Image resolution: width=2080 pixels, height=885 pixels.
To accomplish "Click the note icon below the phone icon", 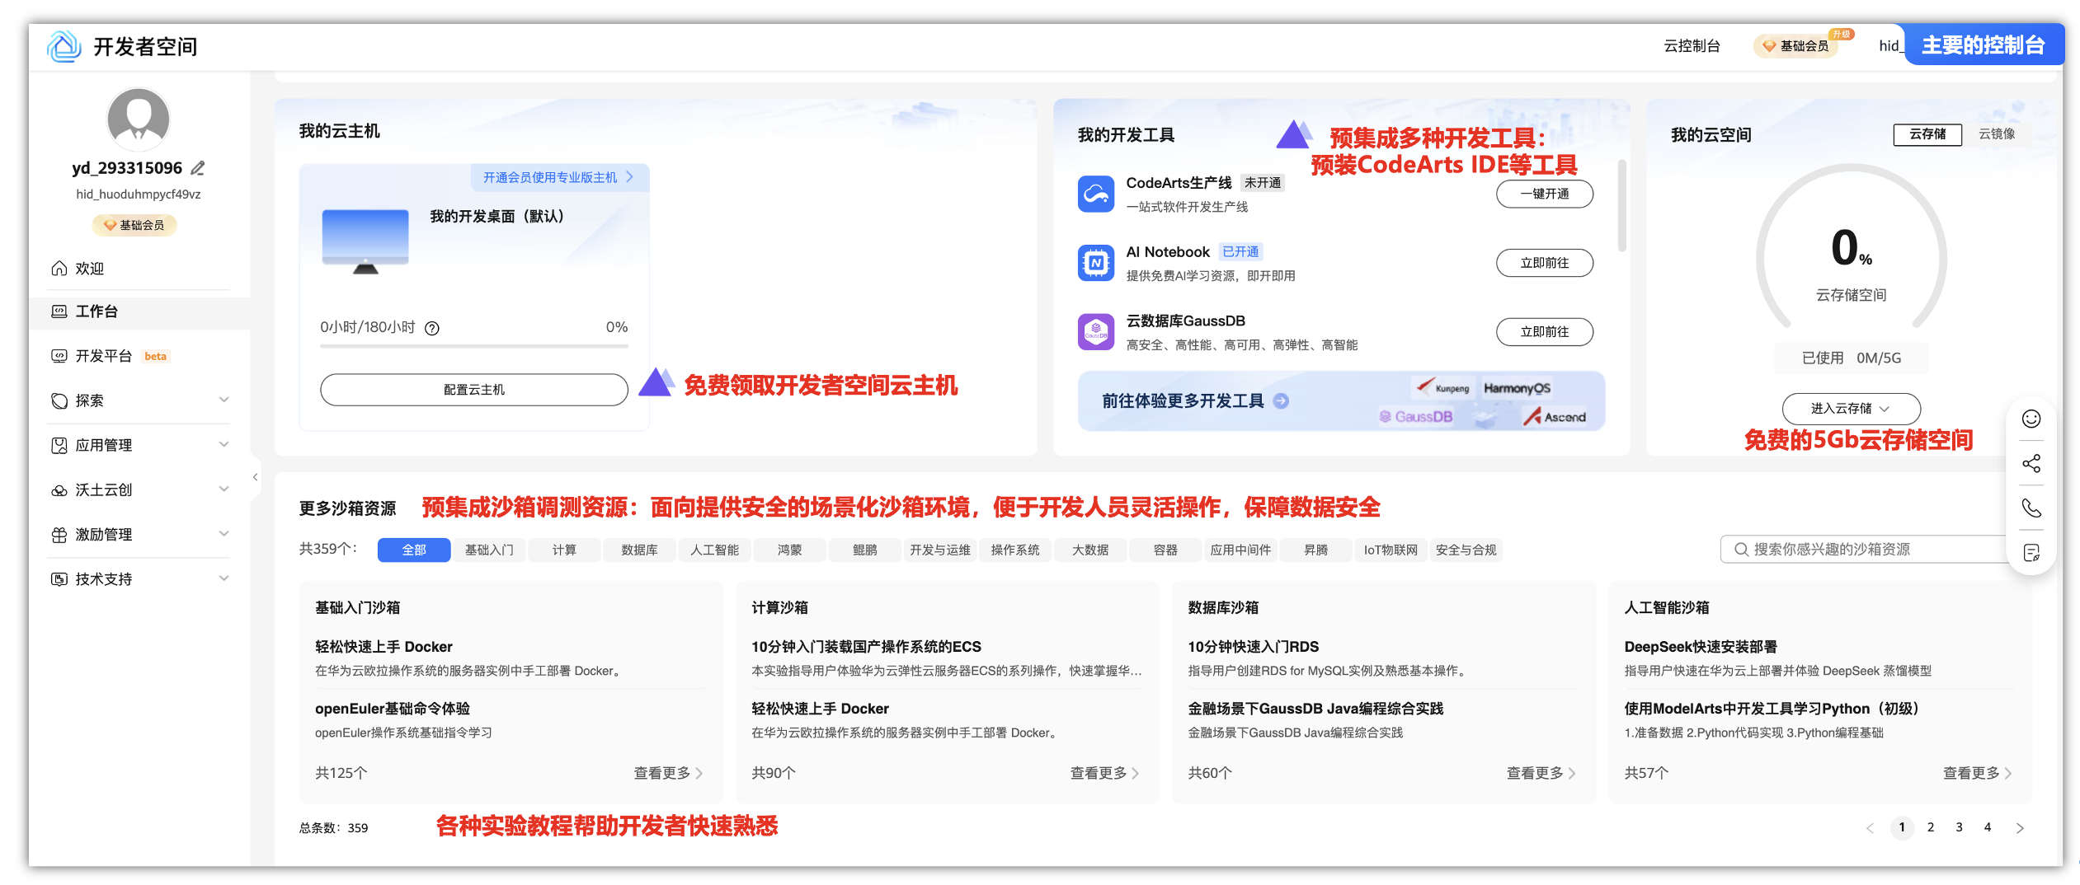I will [2031, 552].
